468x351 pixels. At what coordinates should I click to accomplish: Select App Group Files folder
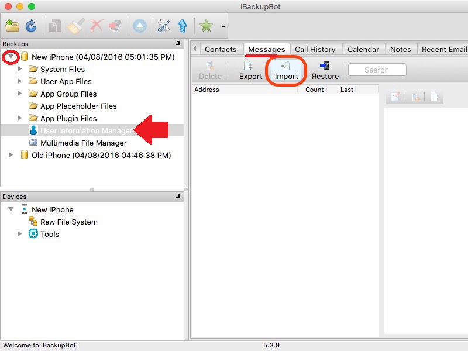coord(68,94)
